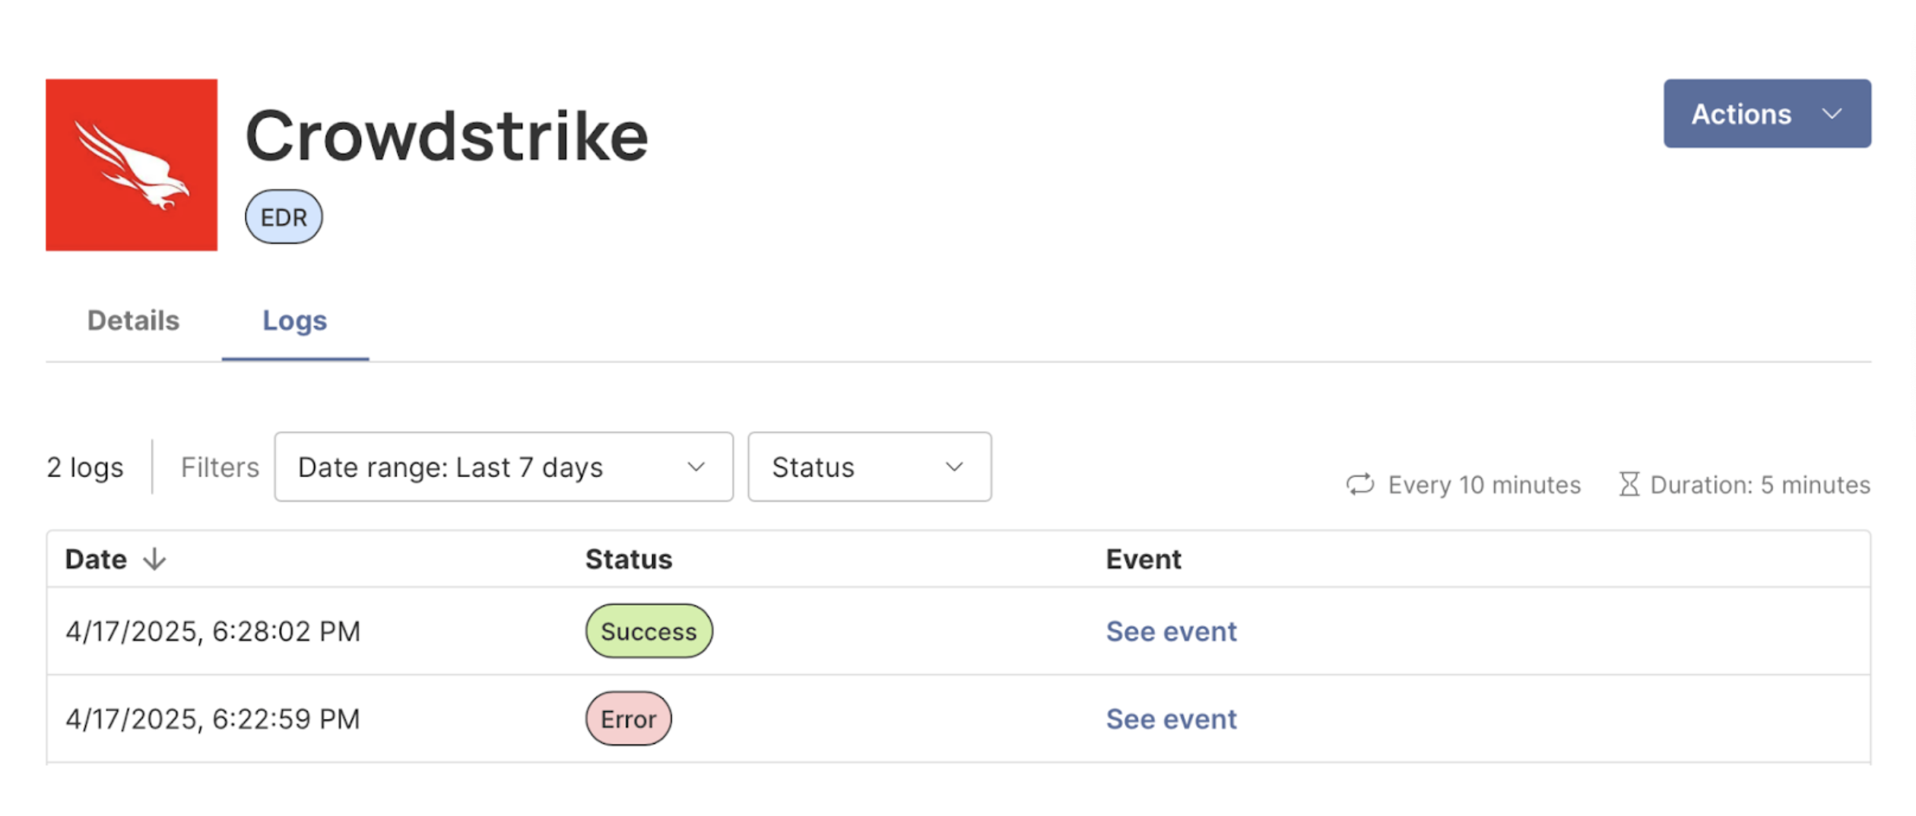Select the 6:28:02 PM log row date
The height and width of the screenshot is (816, 1916).
pyautogui.click(x=213, y=632)
